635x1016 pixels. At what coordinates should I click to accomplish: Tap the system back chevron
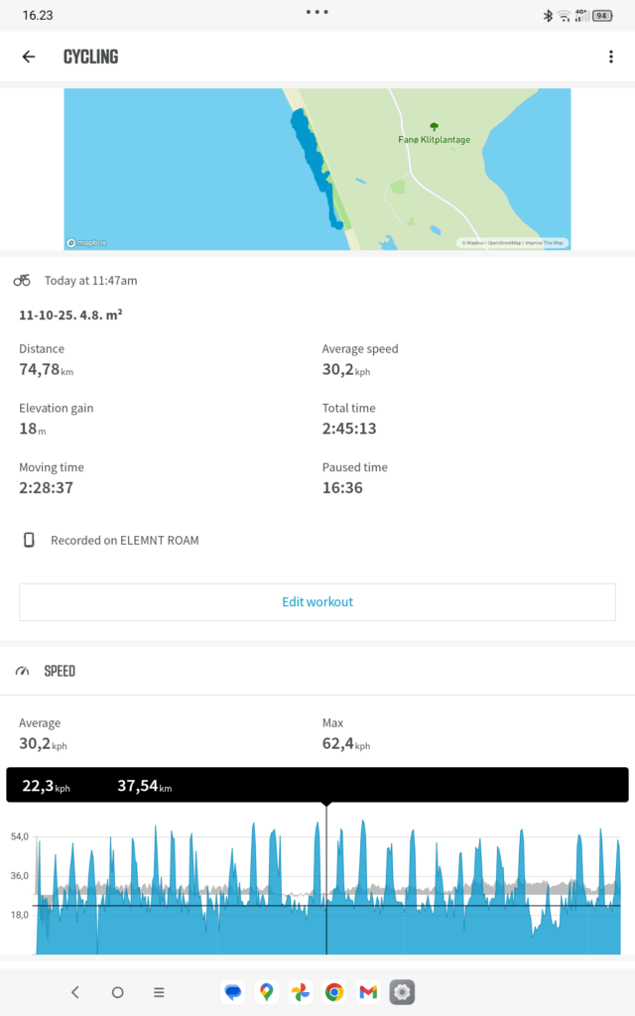click(x=74, y=992)
